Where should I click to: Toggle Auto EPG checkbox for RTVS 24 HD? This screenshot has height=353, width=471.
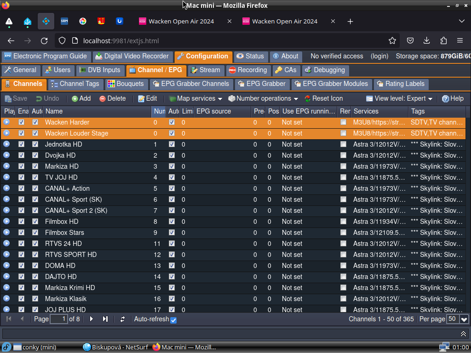(172, 244)
